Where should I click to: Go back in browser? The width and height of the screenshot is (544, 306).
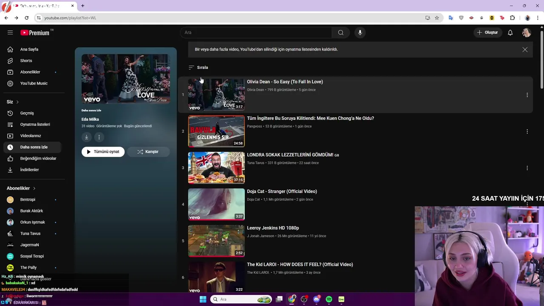coord(6,18)
